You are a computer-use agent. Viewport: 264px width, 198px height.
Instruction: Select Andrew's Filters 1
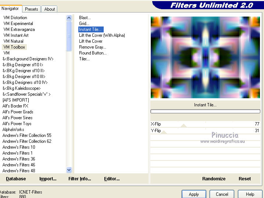[x=18, y=153]
